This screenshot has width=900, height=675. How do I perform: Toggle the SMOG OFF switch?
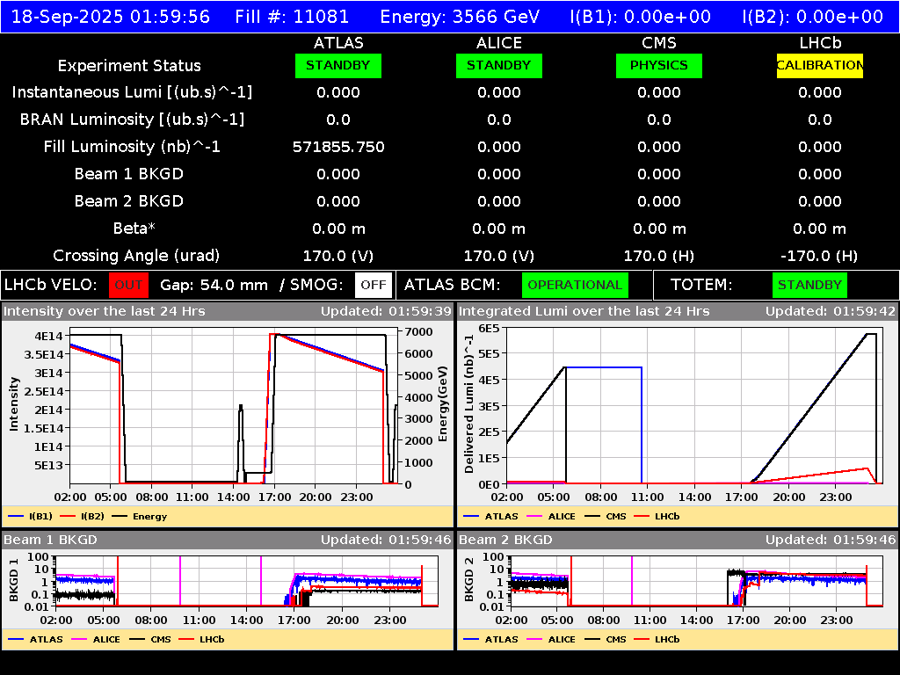373,285
